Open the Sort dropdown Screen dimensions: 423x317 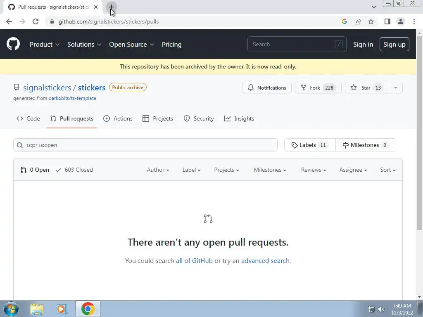tap(388, 170)
